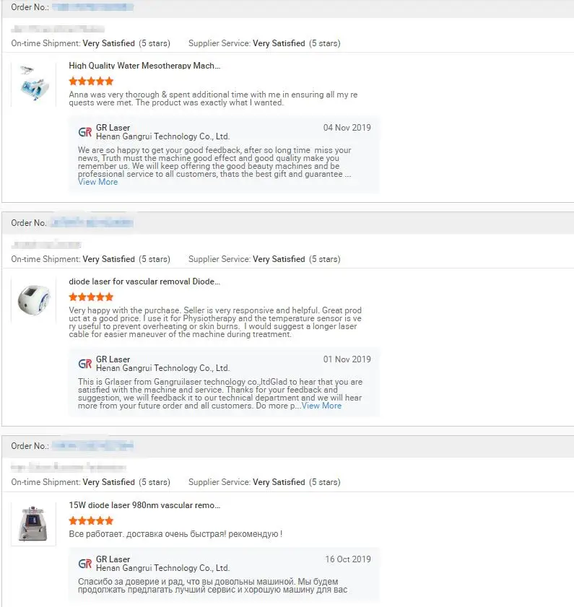574x607 pixels.
Task: Click 'GR Laser' name in the 16 Oct reply
Action: click(113, 559)
